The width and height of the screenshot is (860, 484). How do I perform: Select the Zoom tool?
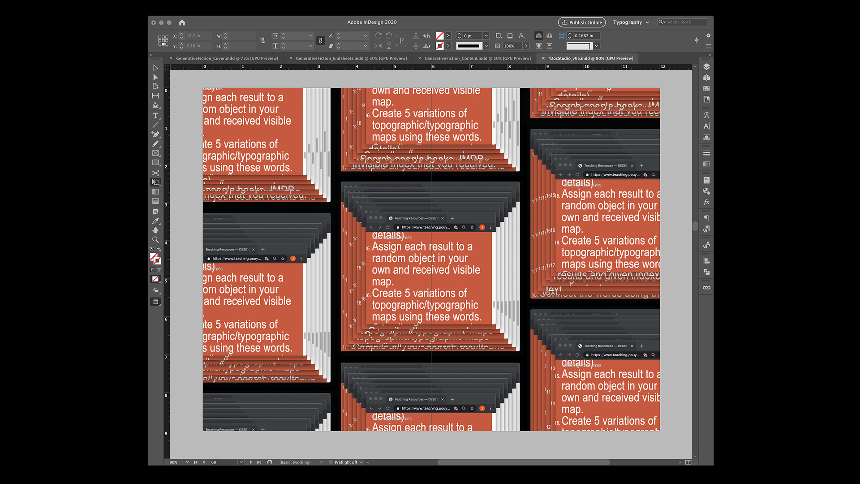155,240
